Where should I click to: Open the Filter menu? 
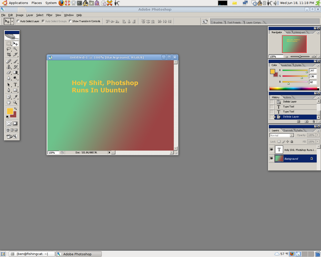49,15
